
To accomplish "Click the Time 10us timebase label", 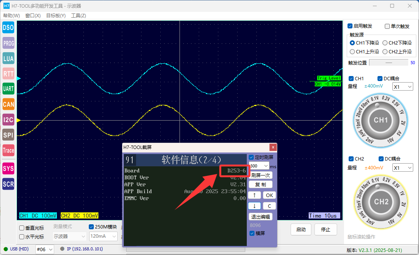I will pyautogui.click(x=324, y=216).
